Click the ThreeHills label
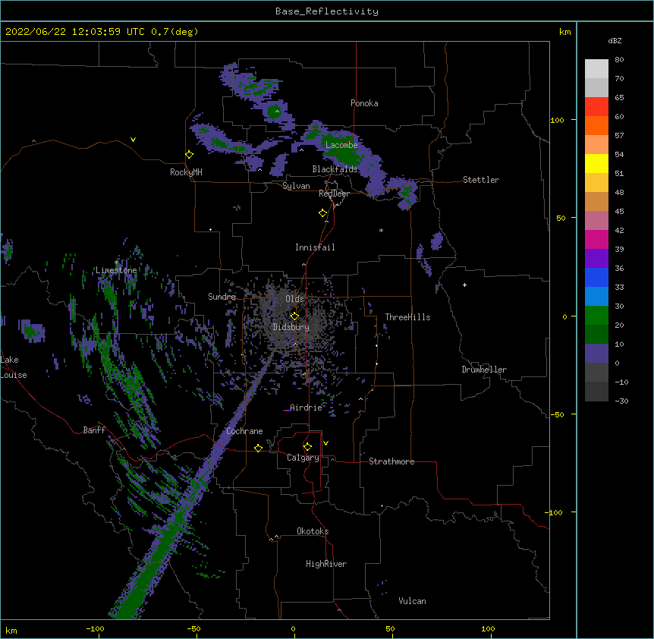The width and height of the screenshot is (654, 639). click(x=407, y=317)
